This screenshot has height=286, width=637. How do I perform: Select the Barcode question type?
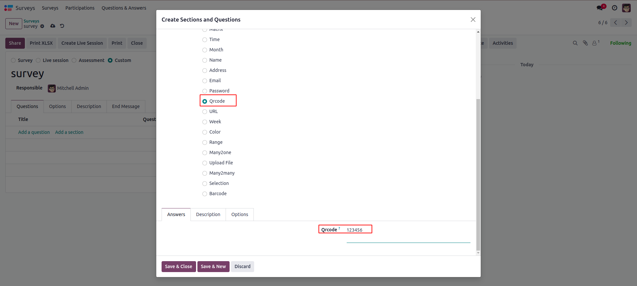click(x=205, y=194)
